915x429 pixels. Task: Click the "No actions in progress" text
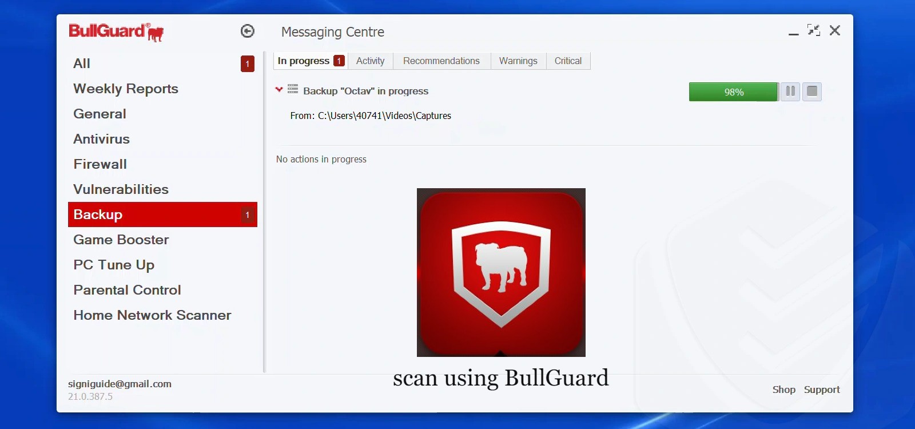click(x=321, y=159)
